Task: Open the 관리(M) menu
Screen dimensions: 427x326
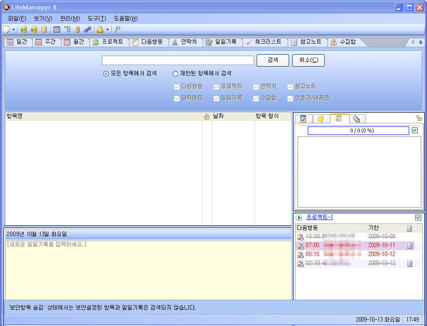Action: [x=70, y=19]
